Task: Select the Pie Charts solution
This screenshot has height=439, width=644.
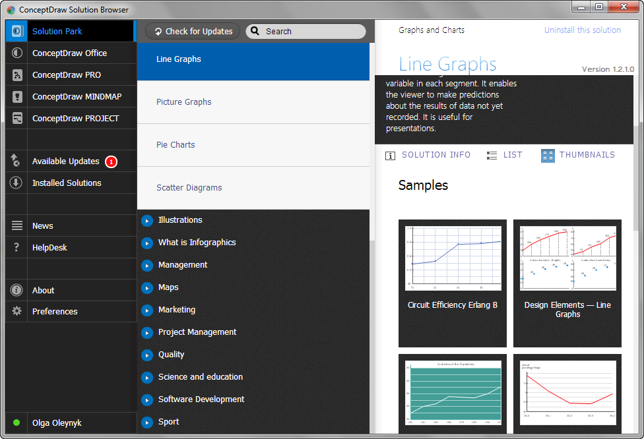Action: pos(253,145)
